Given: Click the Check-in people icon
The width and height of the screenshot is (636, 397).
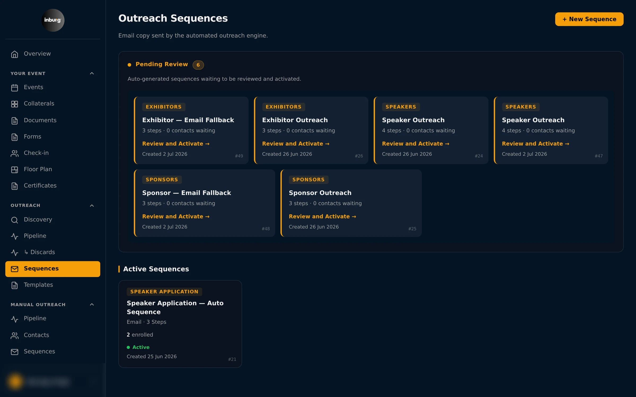Looking at the screenshot, I should click(15, 153).
